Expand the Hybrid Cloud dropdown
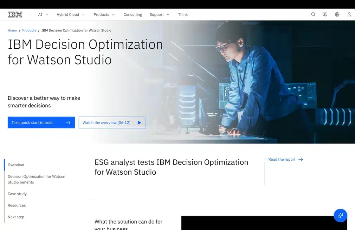Viewport: 355px width, 230px height. (71, 15)
